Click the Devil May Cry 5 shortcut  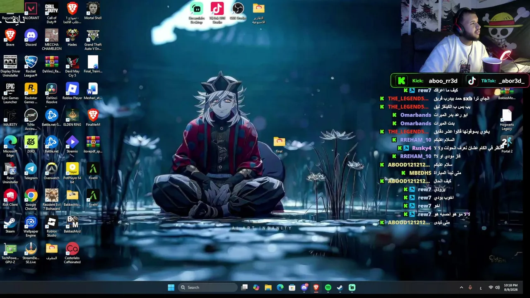pos(72,66)
